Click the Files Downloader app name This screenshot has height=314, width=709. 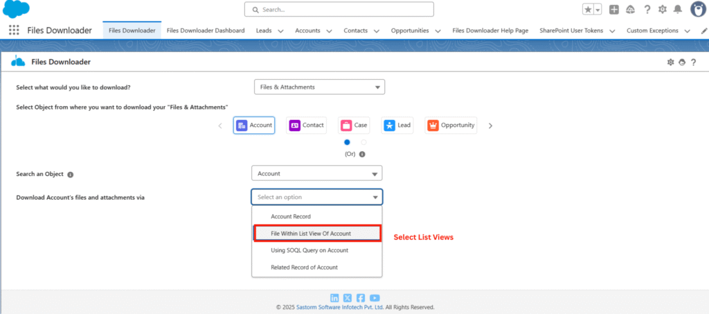(60, 30)
